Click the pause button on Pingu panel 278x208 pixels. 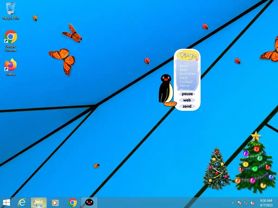[187, 94]
